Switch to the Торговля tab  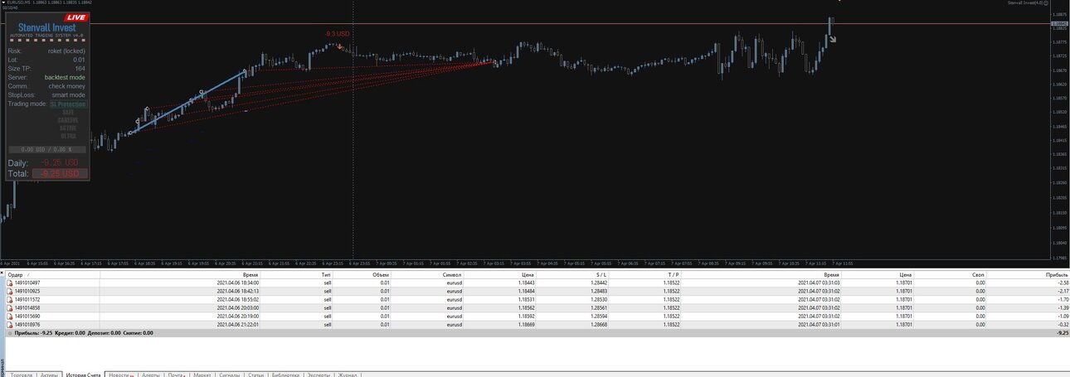(22, 375)
